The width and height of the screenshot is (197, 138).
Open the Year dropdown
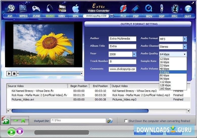[134, 54]
